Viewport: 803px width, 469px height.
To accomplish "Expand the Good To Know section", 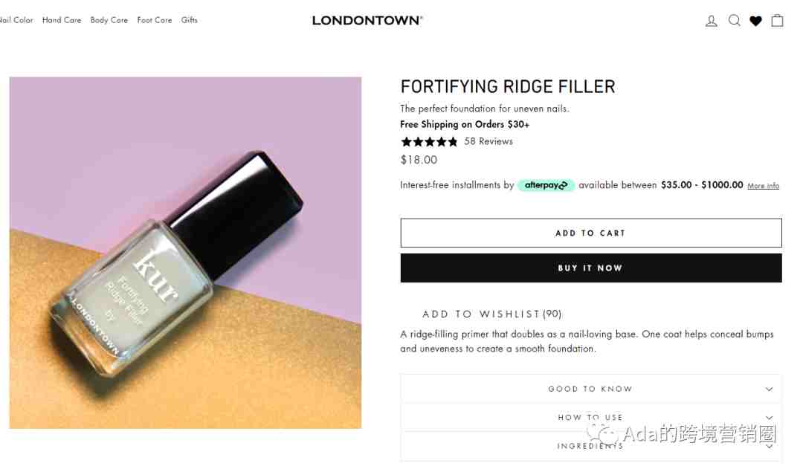I will [590, 389].
